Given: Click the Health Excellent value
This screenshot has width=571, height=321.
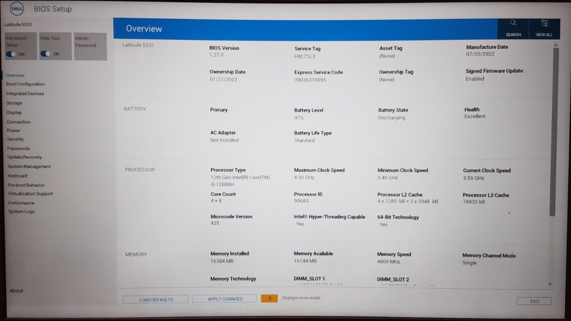Looking at the screenshot, I should [475, 116].
